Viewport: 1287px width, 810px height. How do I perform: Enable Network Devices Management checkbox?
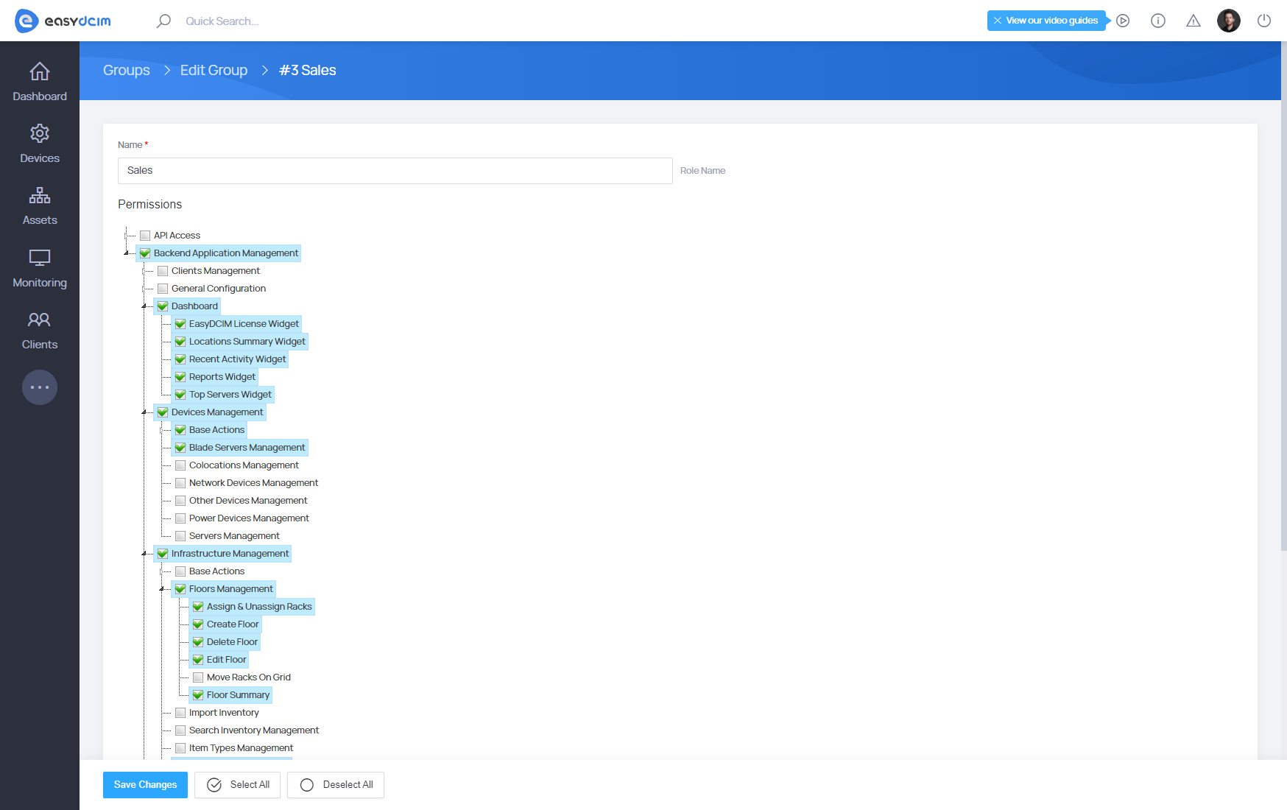tap(180, 483)
